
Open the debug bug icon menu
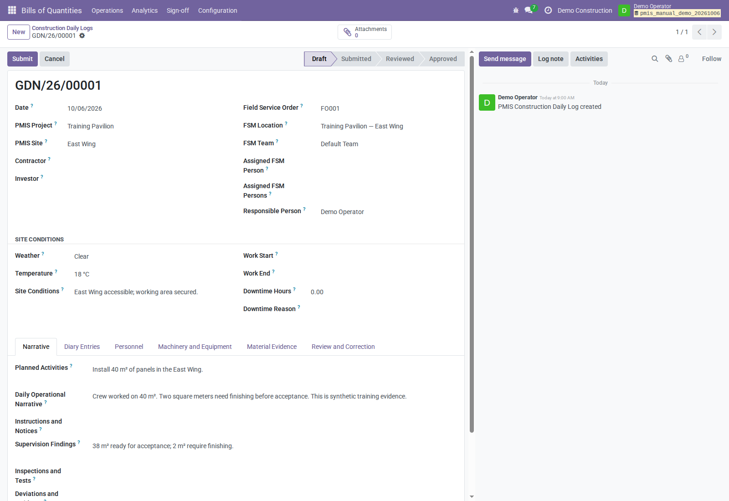(x=516, y=10)
